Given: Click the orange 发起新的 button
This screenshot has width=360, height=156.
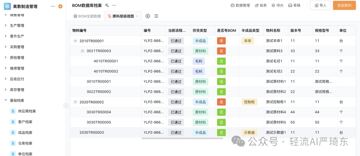Looking at the screenshot, I should tap(344, 5).
